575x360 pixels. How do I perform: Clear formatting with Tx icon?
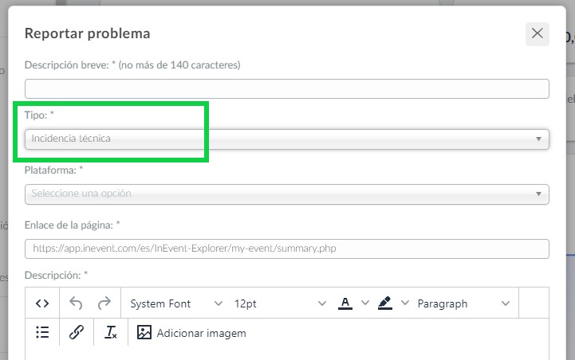coord(111,332)
